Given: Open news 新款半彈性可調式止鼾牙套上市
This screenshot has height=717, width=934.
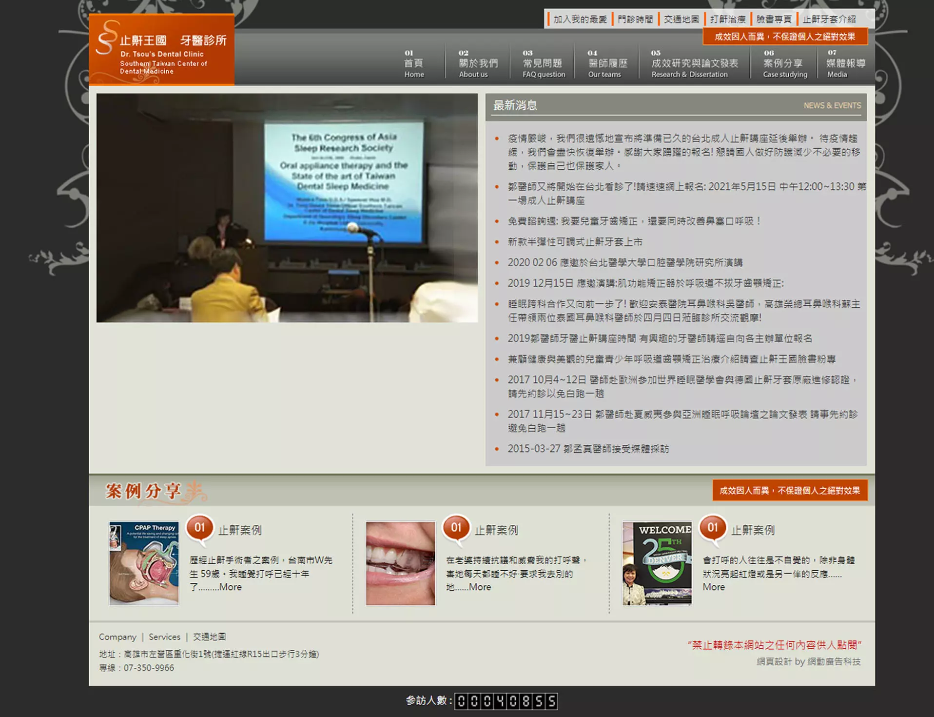Looking at the screenshot, I should point(575,242).
